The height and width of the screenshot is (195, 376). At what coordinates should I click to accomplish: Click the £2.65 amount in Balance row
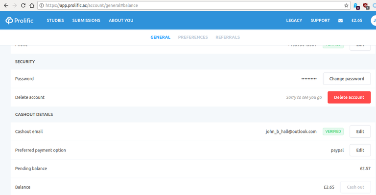[329, 187]
